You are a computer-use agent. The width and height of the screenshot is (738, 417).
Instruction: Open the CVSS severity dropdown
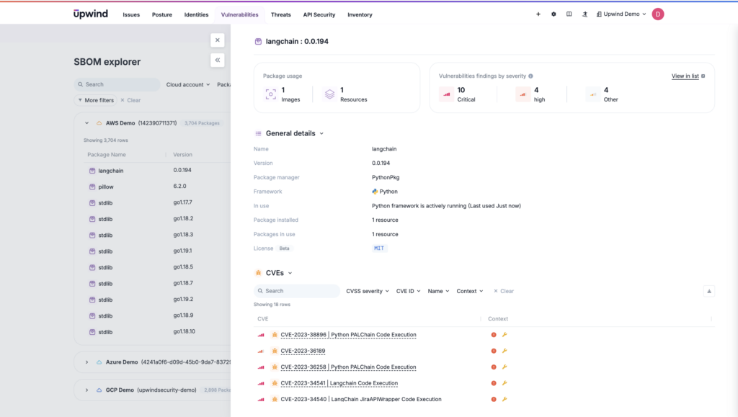[x=368, y=291]
